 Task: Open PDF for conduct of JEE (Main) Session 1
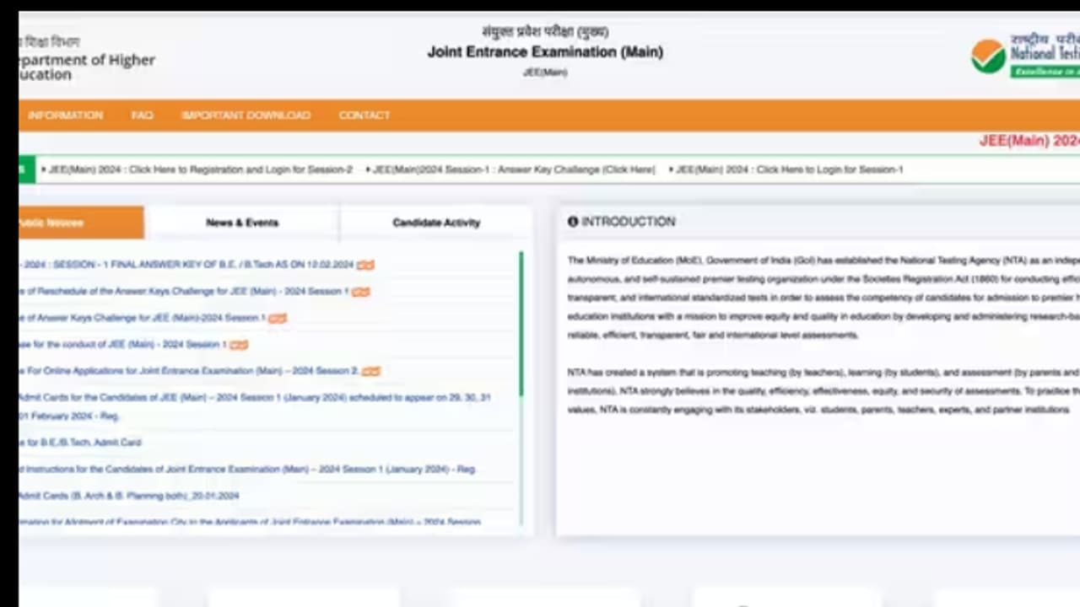(x=238, y=344)
